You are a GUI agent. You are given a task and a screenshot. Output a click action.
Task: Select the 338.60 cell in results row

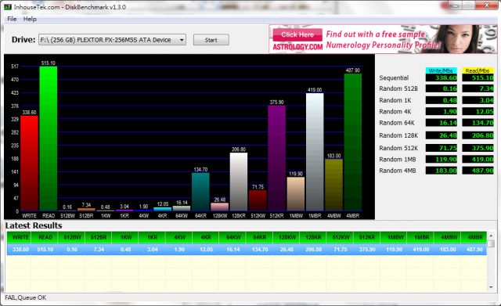click(19, 249)
